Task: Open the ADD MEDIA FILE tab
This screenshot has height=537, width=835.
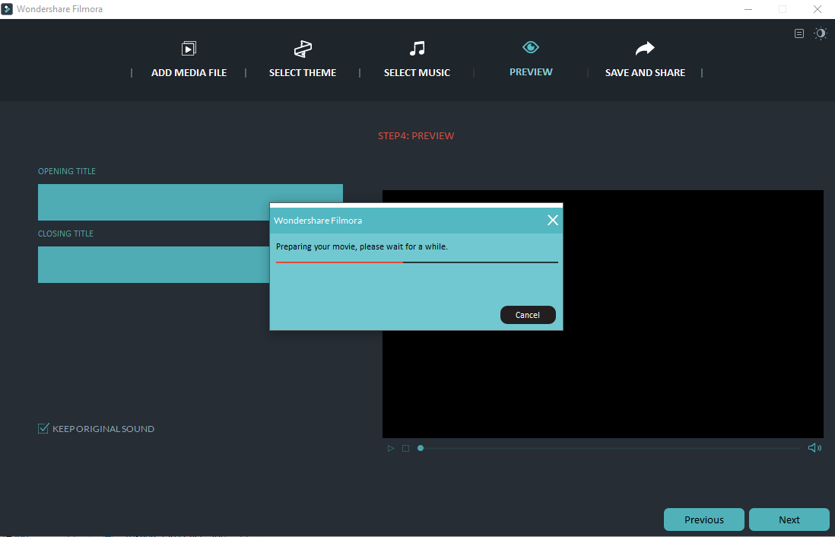Action: coord(189,72)
